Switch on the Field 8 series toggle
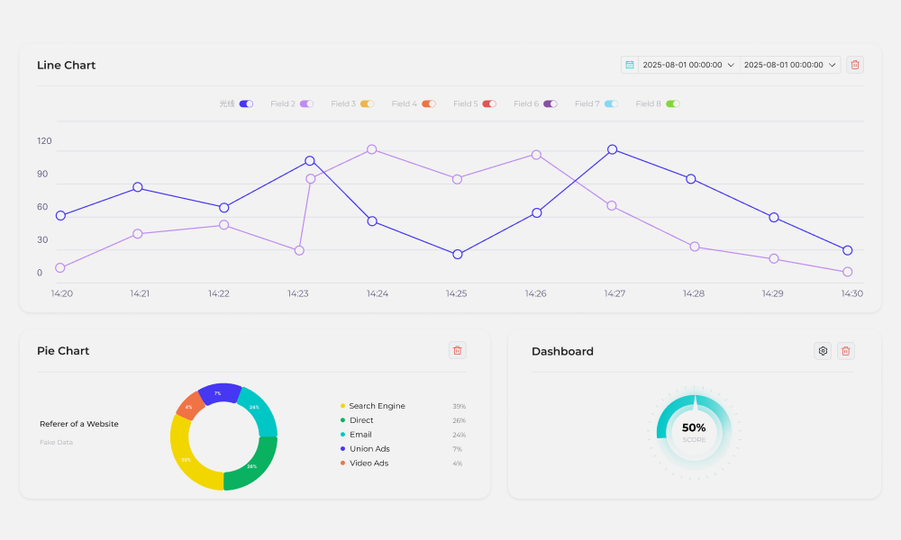Screen dimensions: 901x540 click(x=672, y=104)
